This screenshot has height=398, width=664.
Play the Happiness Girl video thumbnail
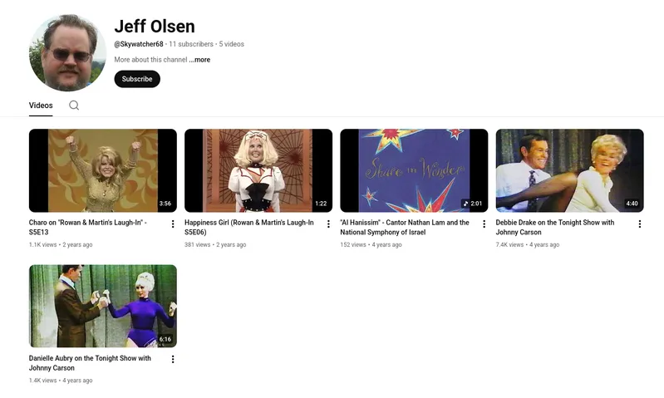click(x=258, y=170)
